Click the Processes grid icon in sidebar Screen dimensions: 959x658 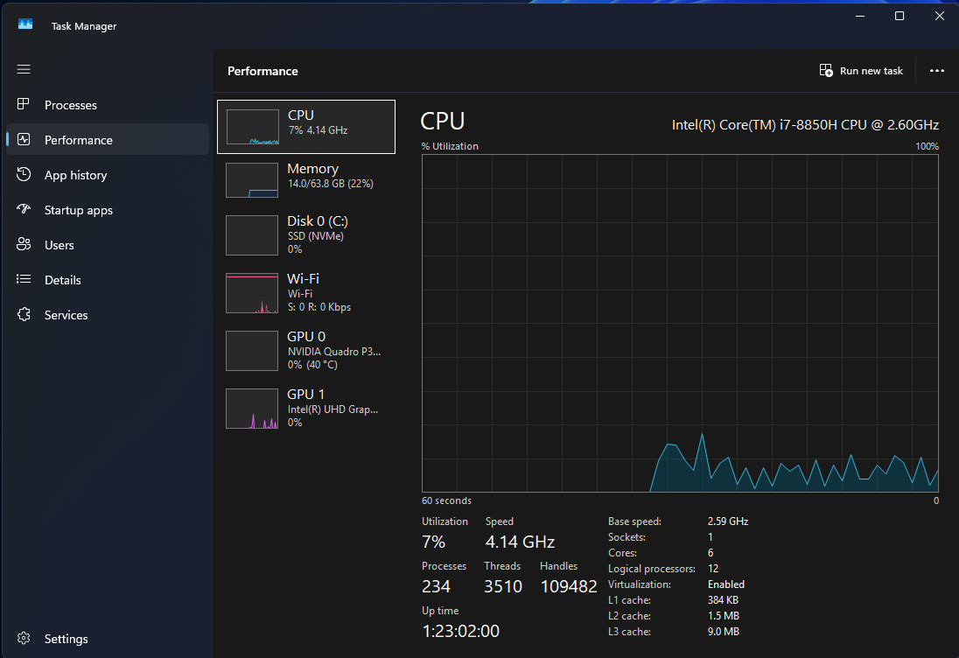point(24,104)
